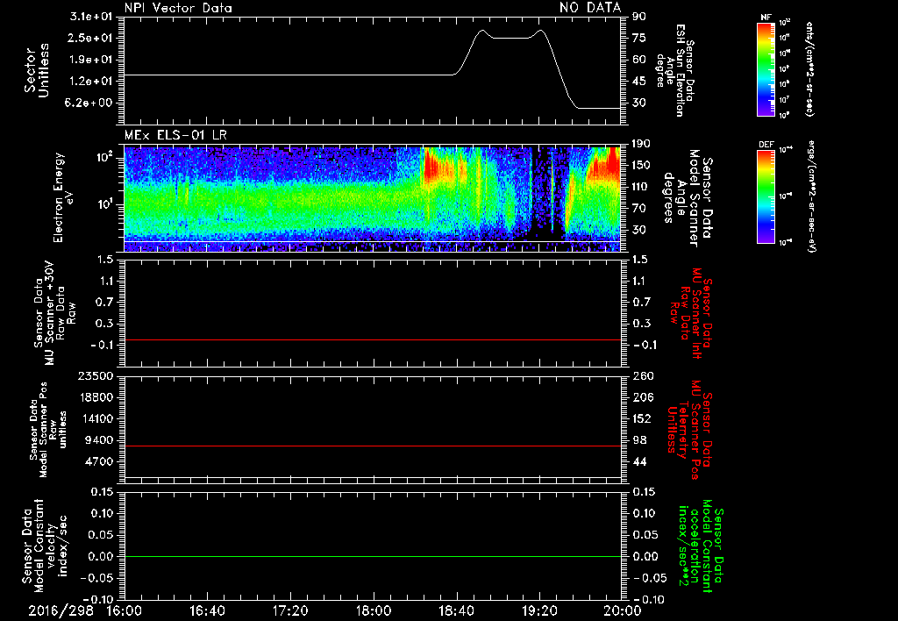Click the 19:20 time axis tick

coord(539,610)
